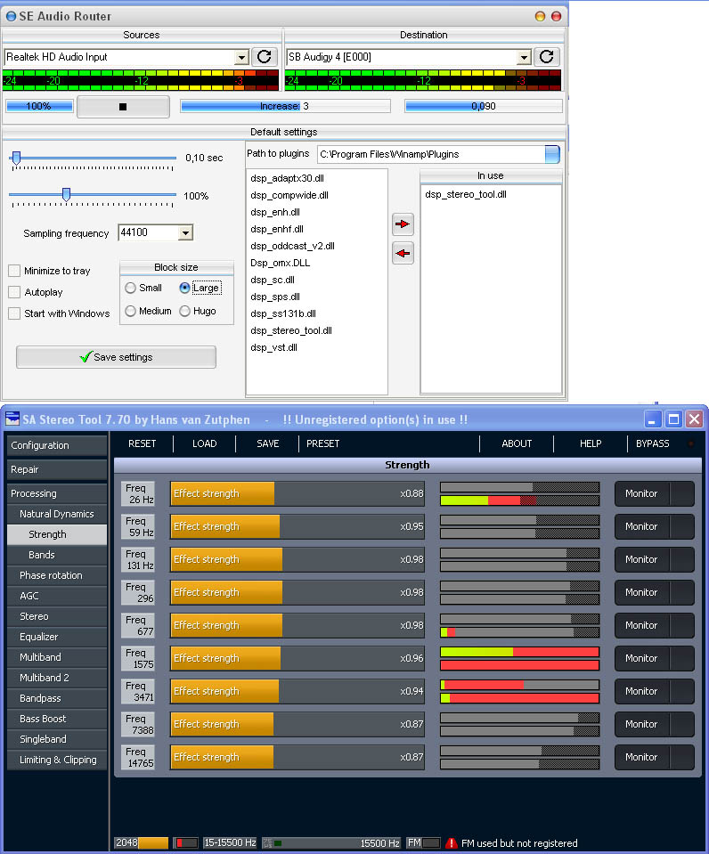Viewport: 709px width, 854px height.
Task: Click the Path to plugins field
Action: point(432,154)
